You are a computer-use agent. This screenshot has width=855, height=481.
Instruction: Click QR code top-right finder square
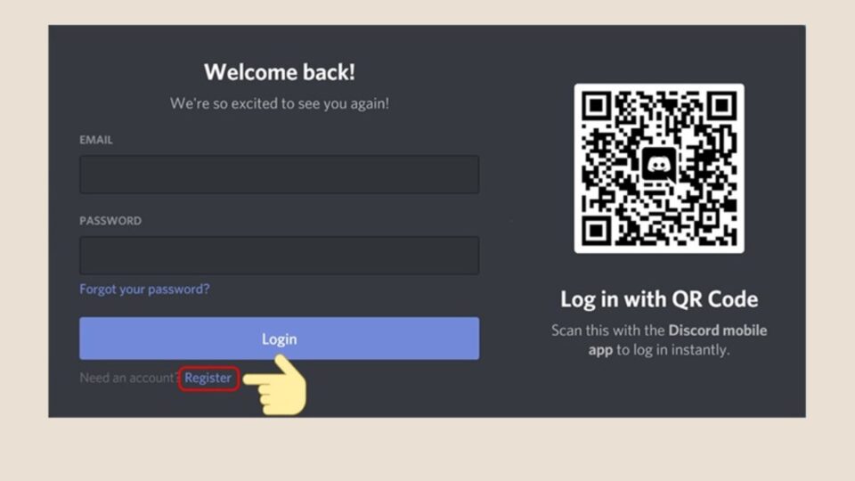tap(722, 106)
